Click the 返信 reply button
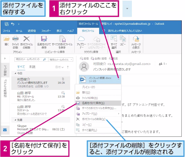This screenshot has height=157, width=185. pos(84,58)
